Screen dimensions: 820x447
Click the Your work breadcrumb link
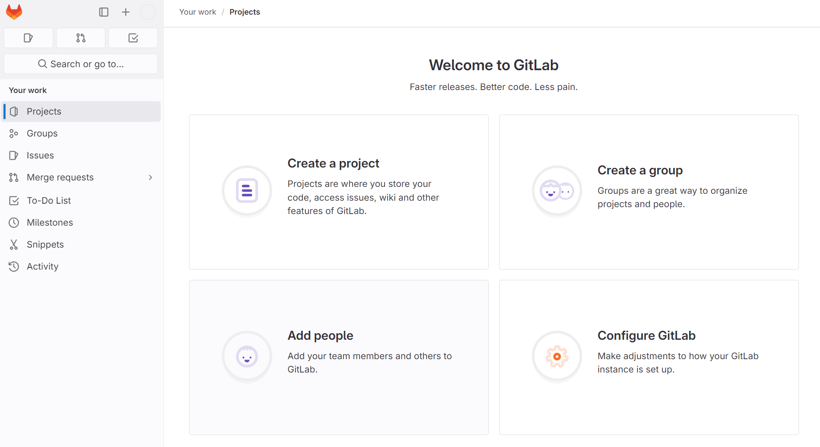pyautogui.click(x=198, y=12)
